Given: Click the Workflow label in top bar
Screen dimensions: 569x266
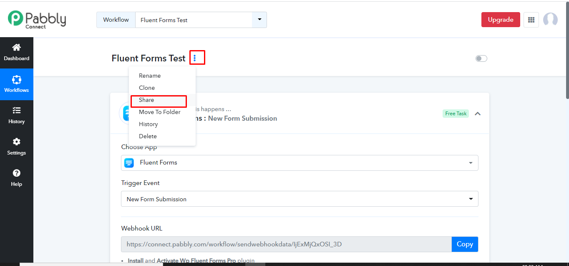Looking at the screenshot, I should pos(116,20).
